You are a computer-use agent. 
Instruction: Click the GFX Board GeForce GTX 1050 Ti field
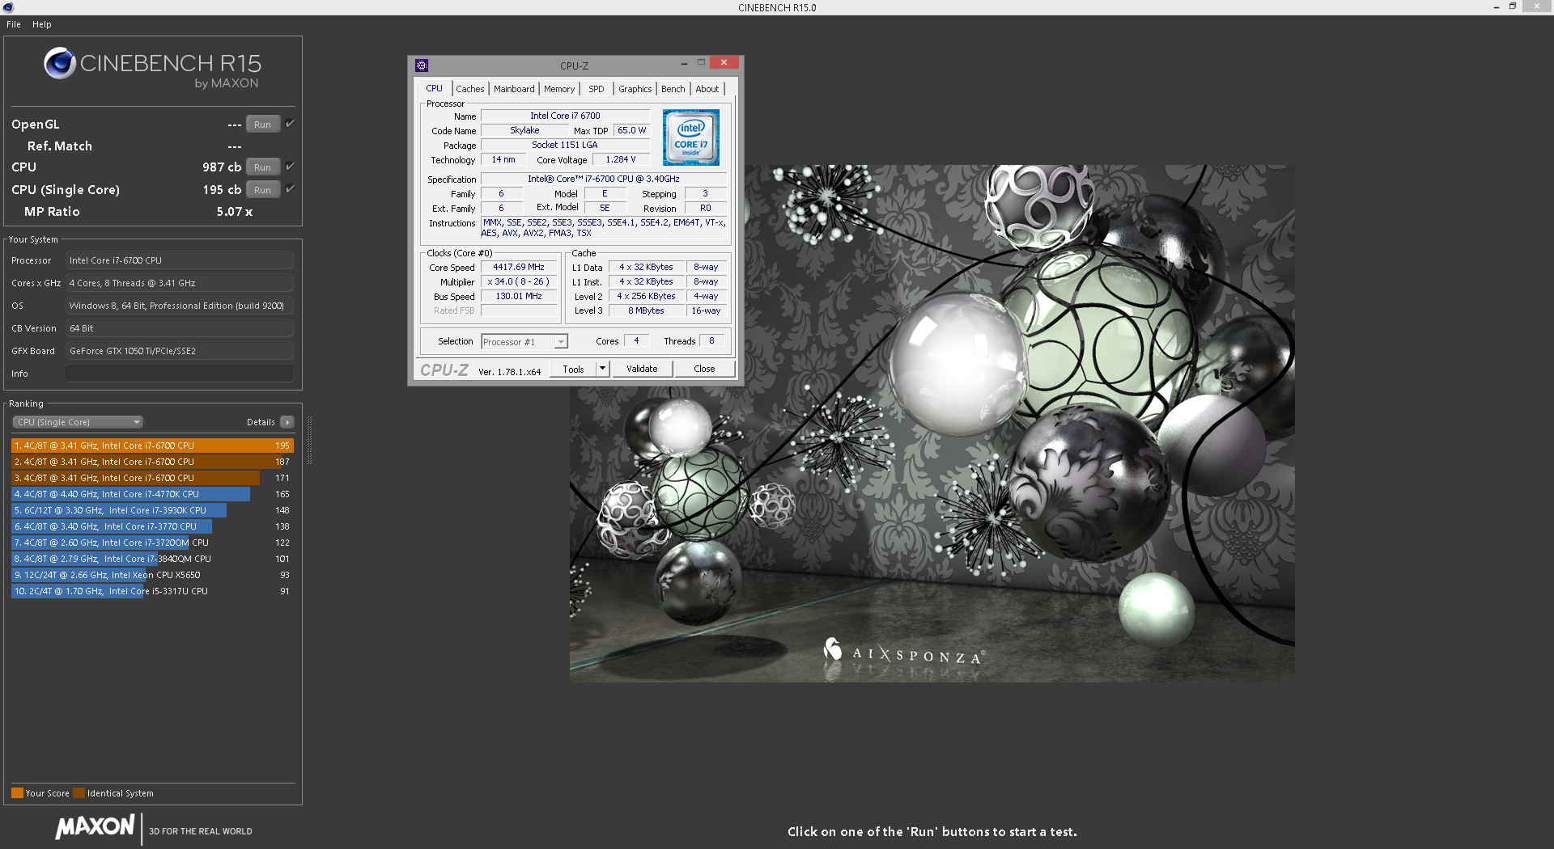pyautogui.click(x=180, y=351)
